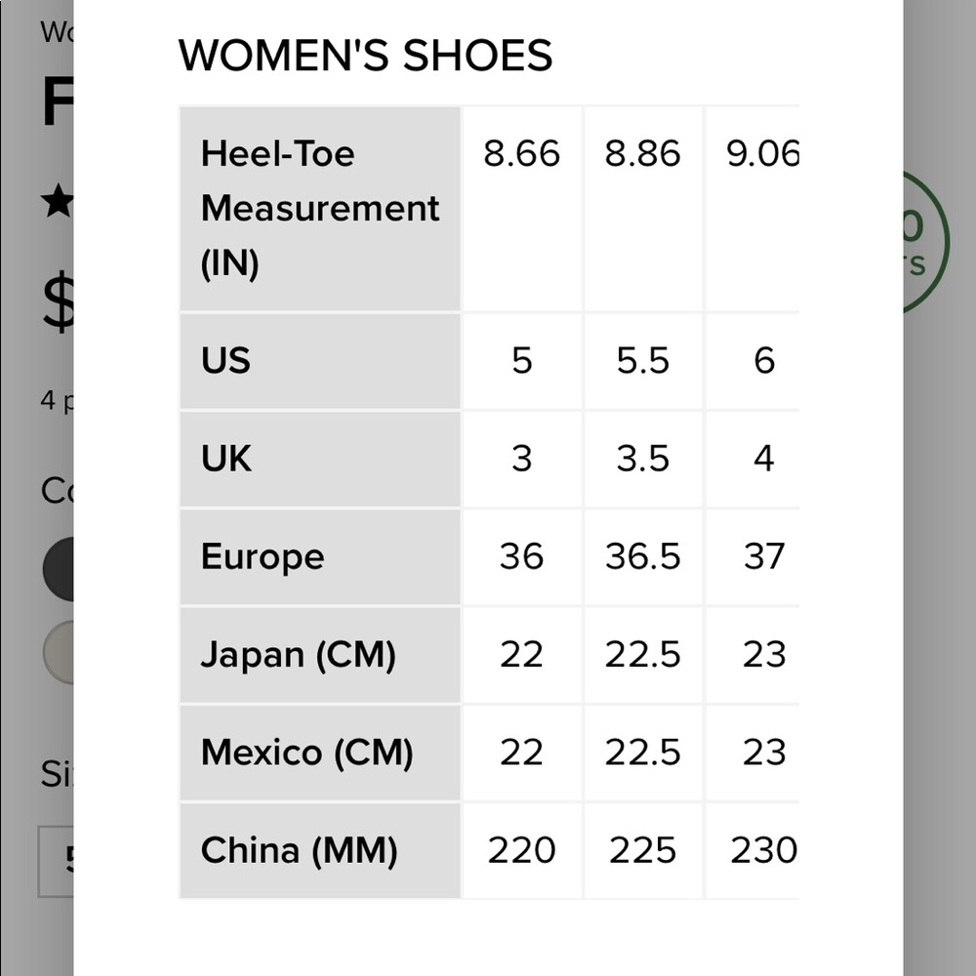
Task: Click the 23 cell in Japan row
Action: 752,655
